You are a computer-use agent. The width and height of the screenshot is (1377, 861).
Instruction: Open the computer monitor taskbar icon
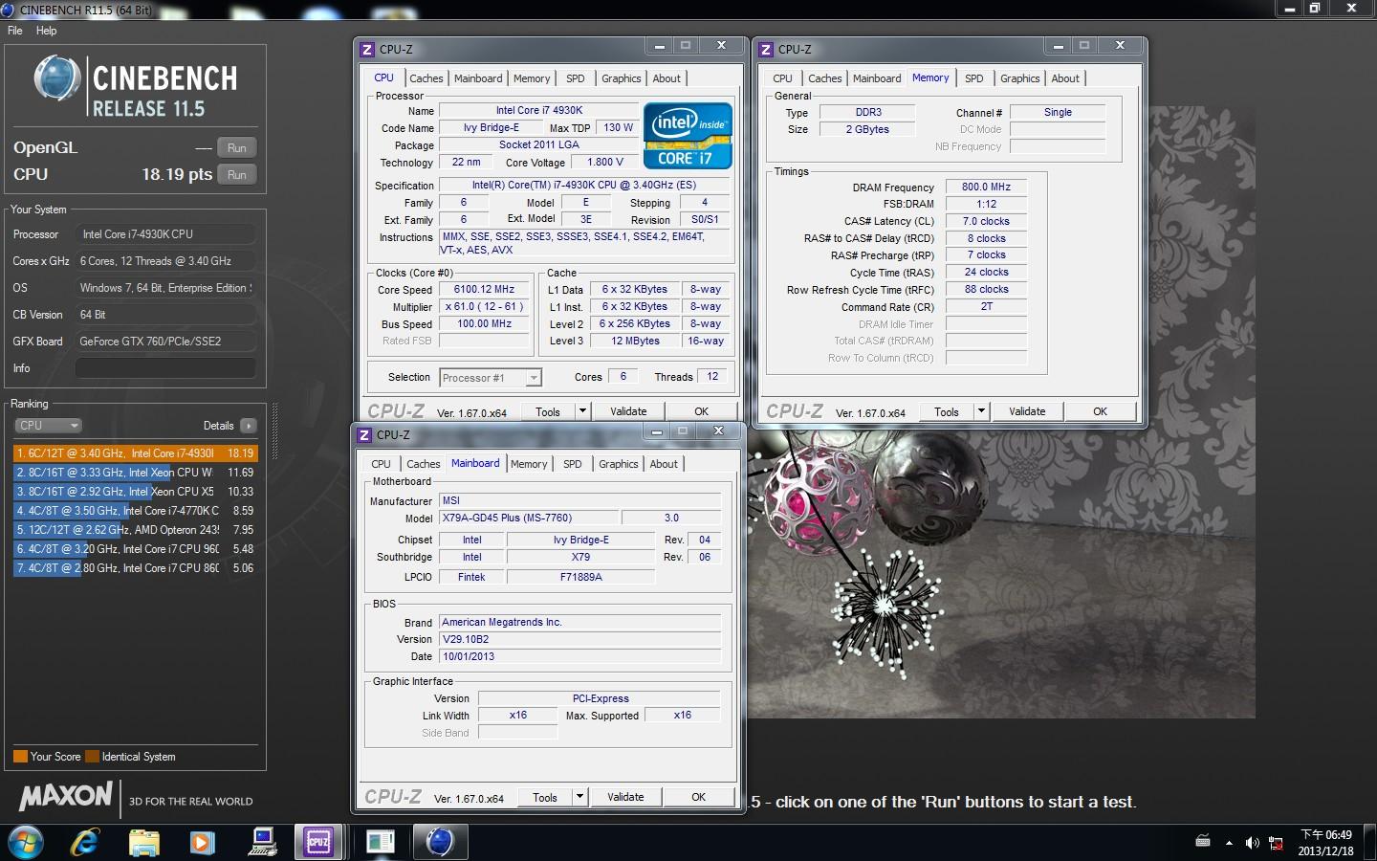(x=262, y=842)
